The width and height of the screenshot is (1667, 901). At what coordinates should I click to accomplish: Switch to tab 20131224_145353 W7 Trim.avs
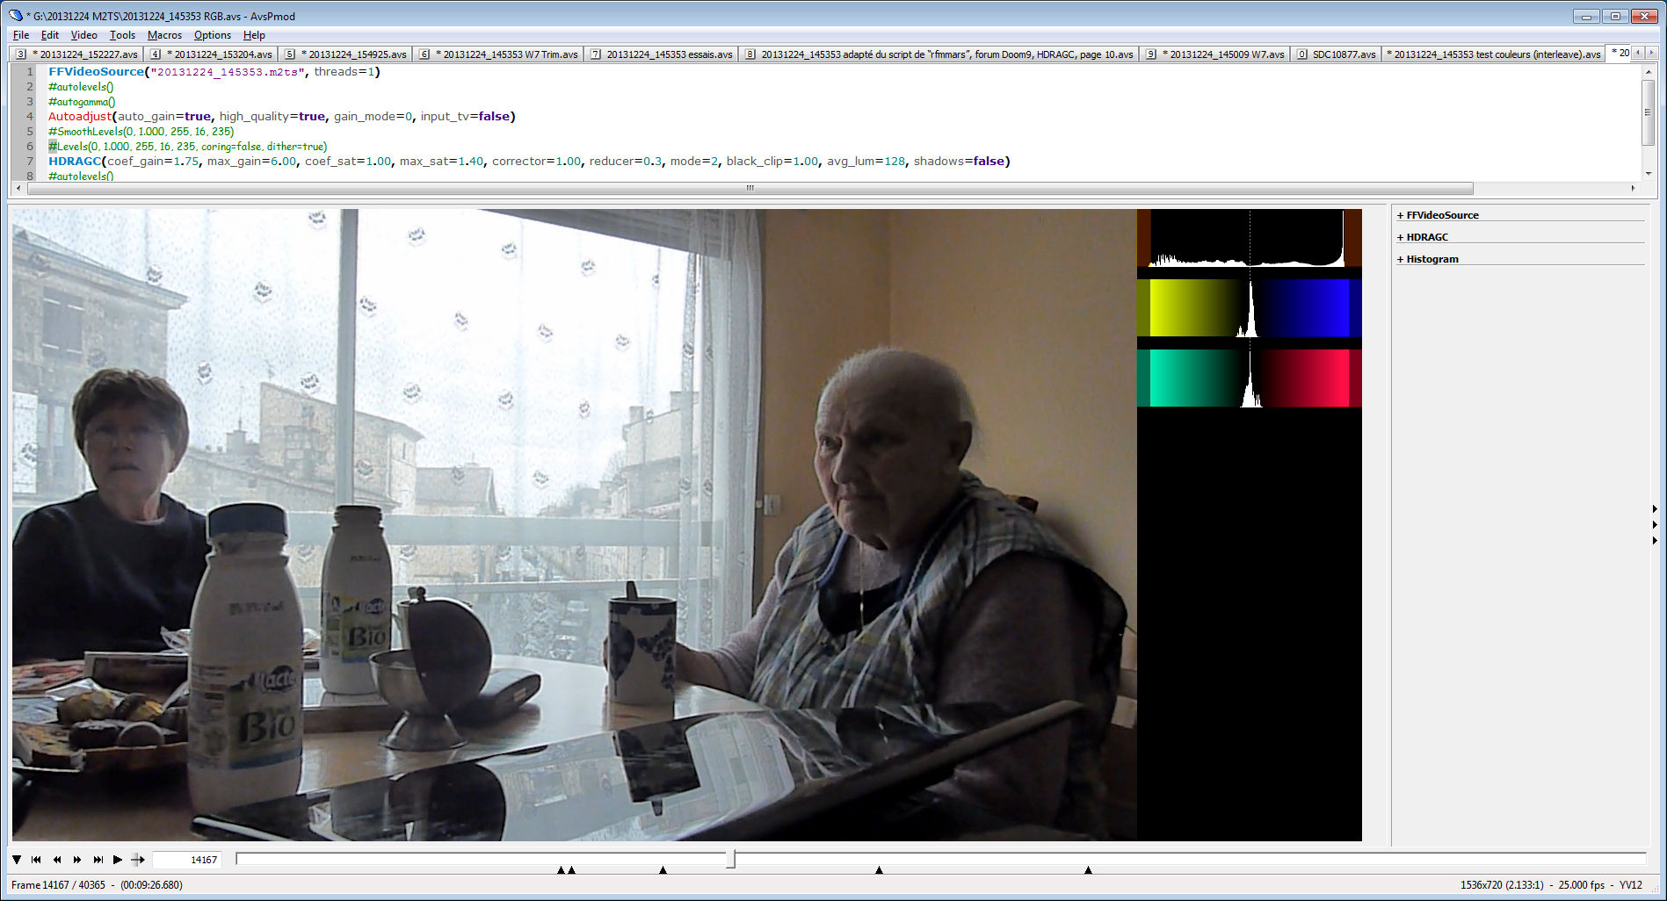click(x=498, y=54)
